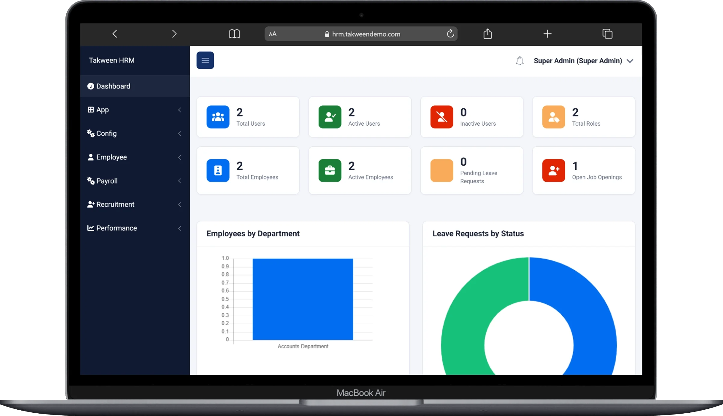Click the Leave Requests by Status chart heading
The width and height of the screenshot is (723, 416).
coord(478,234)
